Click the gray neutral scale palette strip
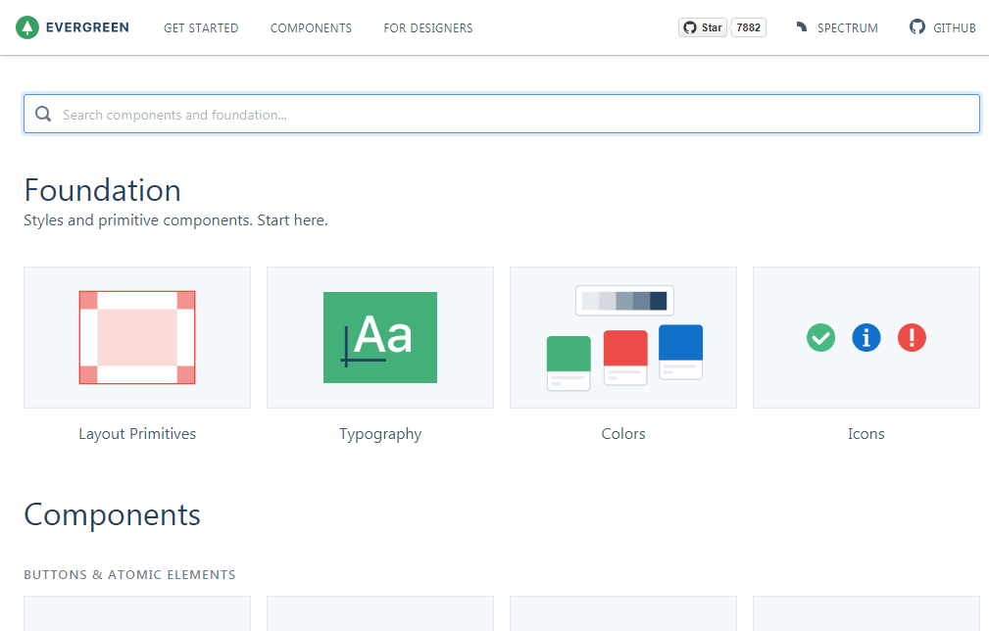Viewport: 989px width, 631px height. coord(624,301)
